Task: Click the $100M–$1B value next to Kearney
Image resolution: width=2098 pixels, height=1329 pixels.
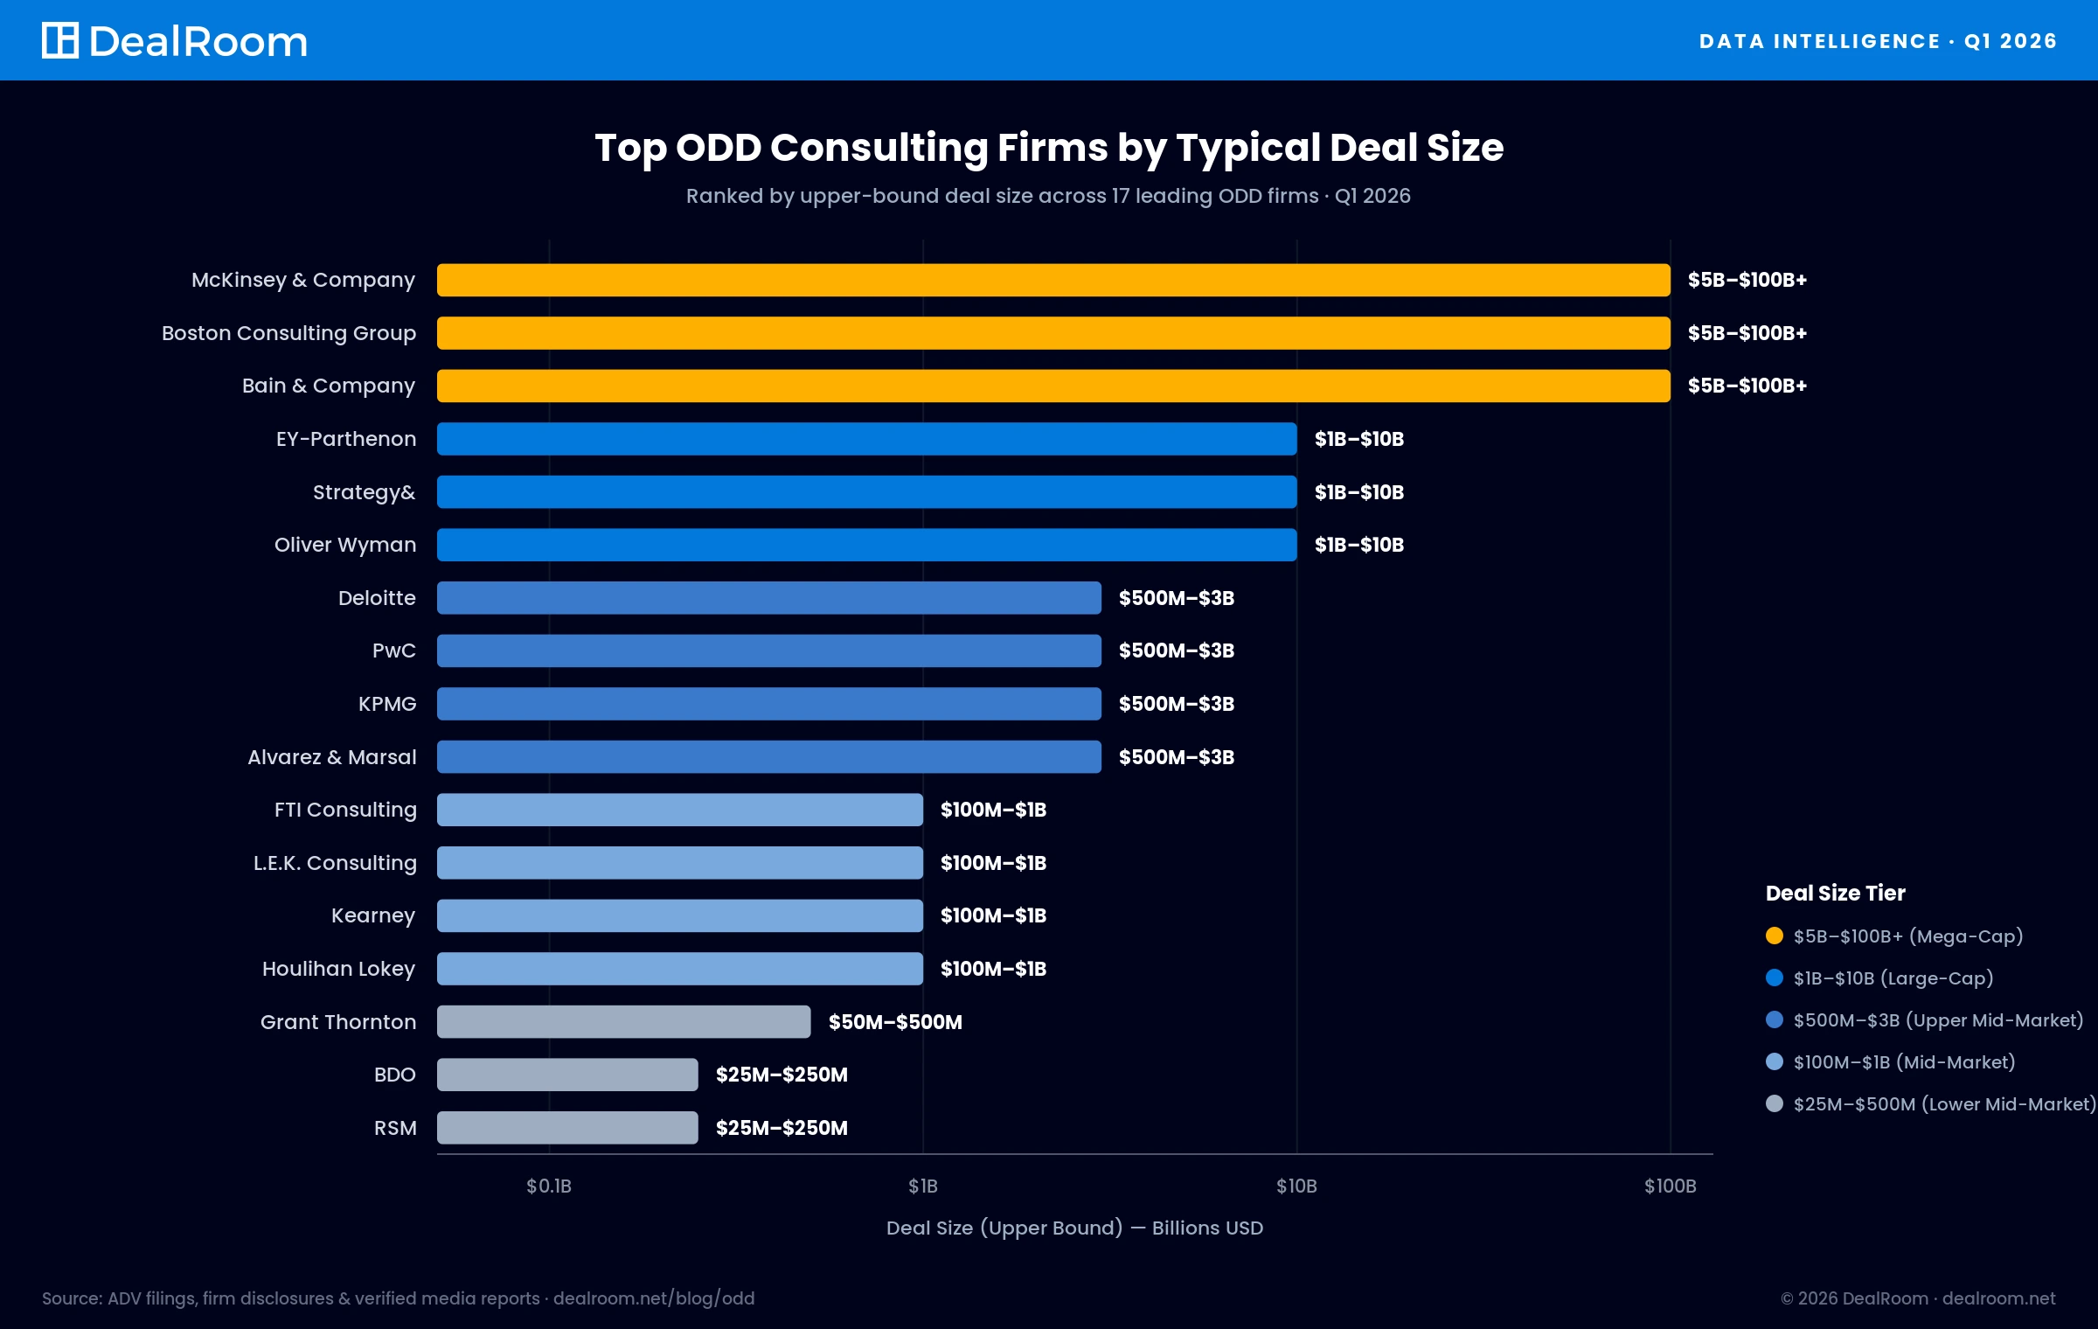Action: (993, 915)
